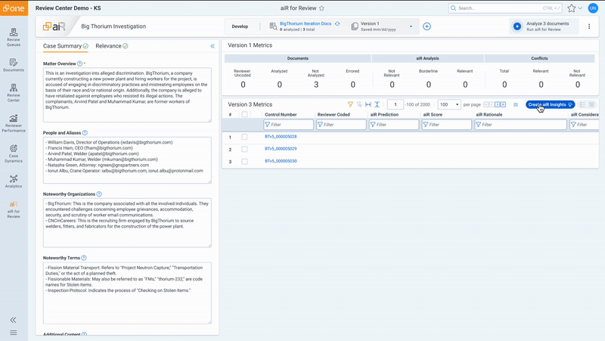The width and height of the screenshot is (605, 341).
Task: Click the page number input field
Action: click(396, 104)
